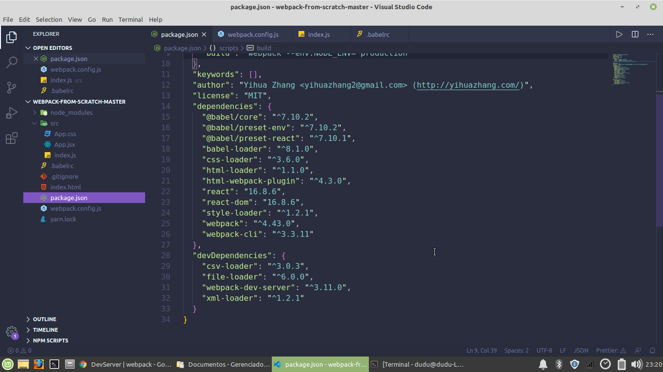Open the Go menu
The height and width of the screenshot is (372, 663).
click(x=92, y=19)
